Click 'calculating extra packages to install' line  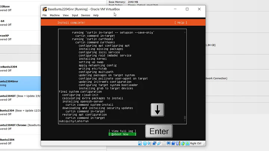93,98
